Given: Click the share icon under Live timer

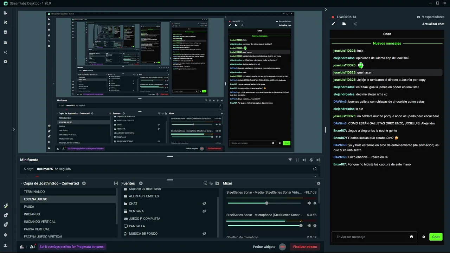Looking at the screenshot, I should pyautogui.click(x=355, y=24).
